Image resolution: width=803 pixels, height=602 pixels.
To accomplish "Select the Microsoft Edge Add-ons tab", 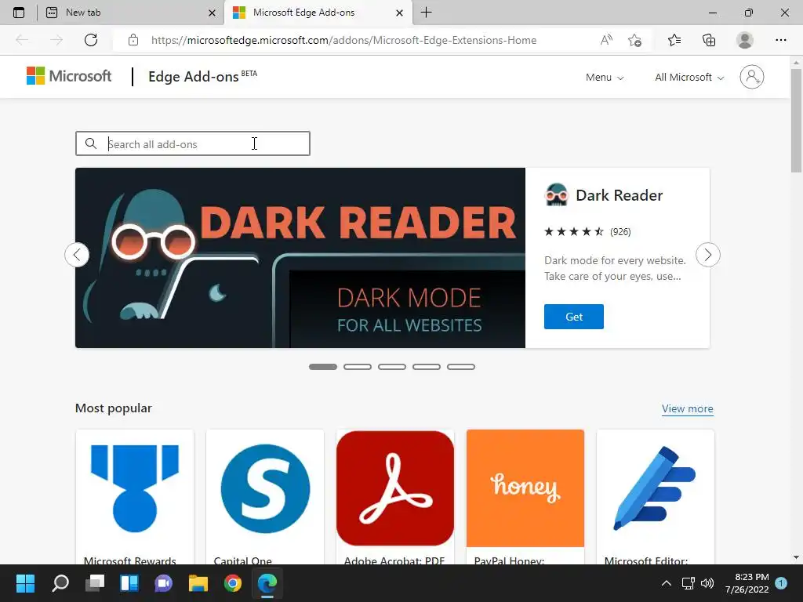I will click(x=318, y=13).
